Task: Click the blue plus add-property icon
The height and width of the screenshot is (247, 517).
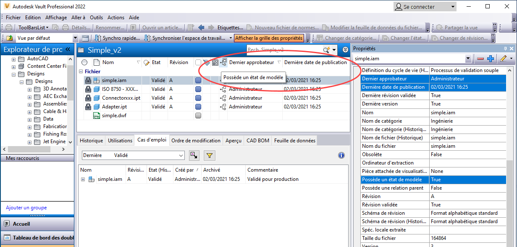Action: [490, 59]
